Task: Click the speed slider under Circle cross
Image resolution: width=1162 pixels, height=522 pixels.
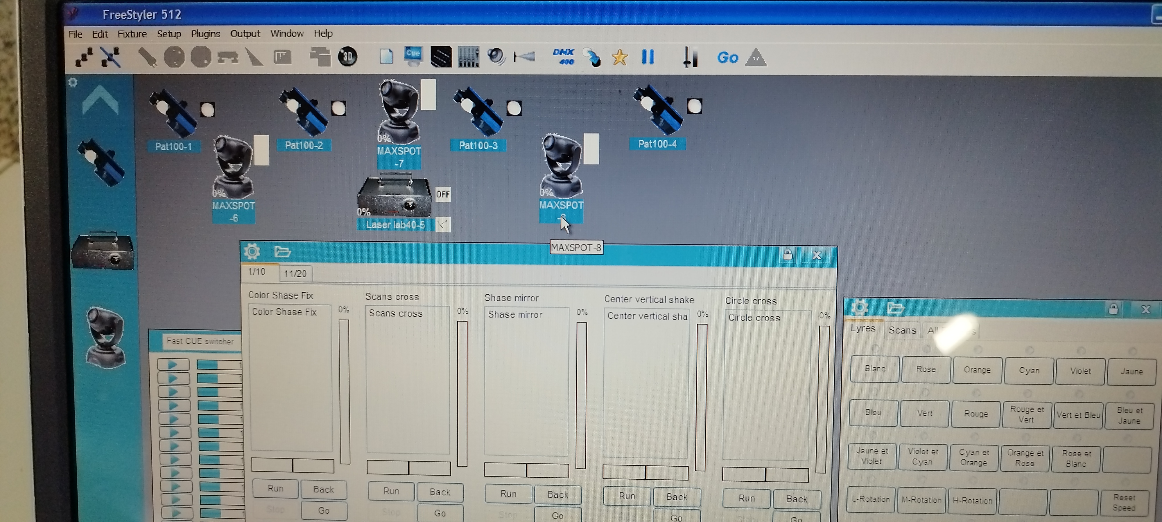Action: pos(765,475)
